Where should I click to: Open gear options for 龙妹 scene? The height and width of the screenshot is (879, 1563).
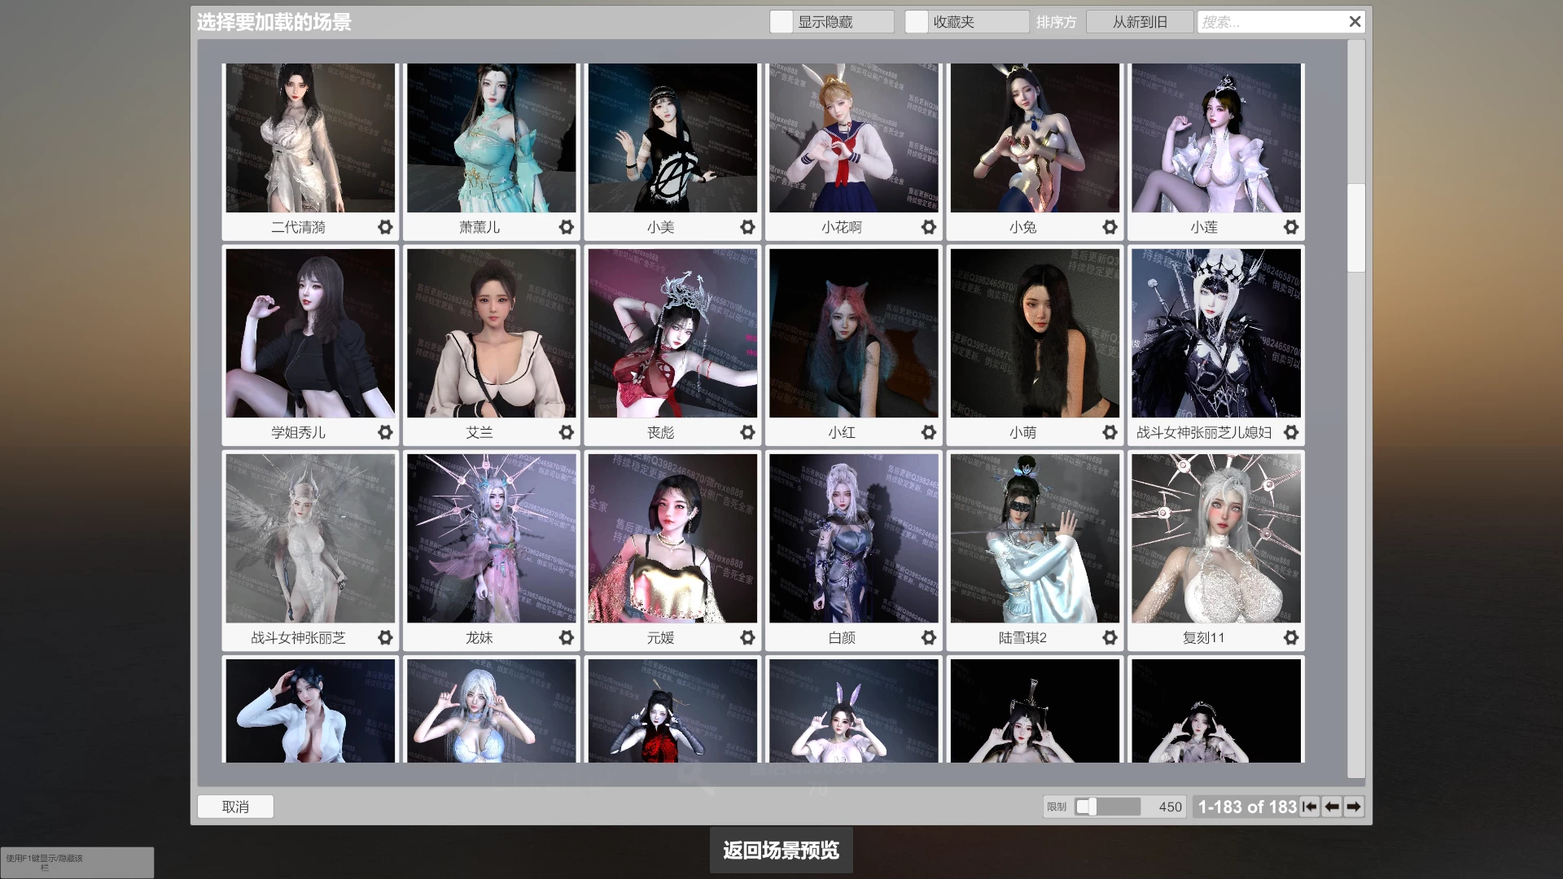tap(567, 637)
